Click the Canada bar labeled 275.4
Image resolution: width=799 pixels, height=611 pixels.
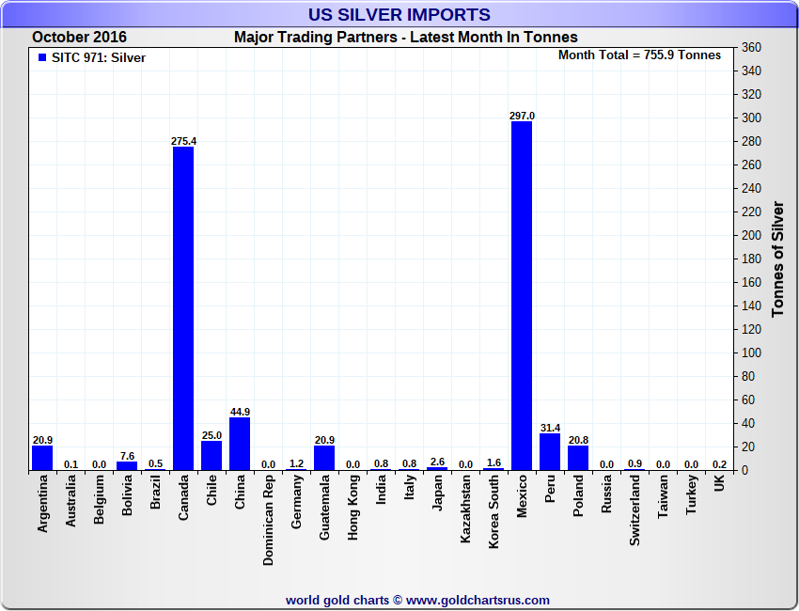[183, 308]
